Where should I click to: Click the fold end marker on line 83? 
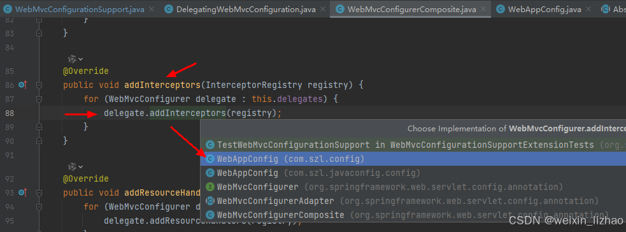(39, 34)
